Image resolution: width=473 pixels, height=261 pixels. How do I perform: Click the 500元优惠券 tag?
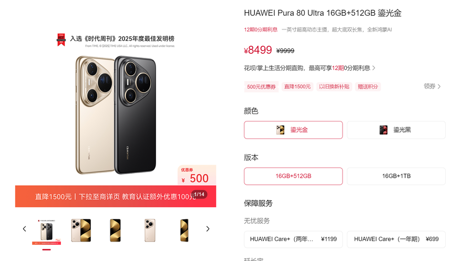point(261,87)
